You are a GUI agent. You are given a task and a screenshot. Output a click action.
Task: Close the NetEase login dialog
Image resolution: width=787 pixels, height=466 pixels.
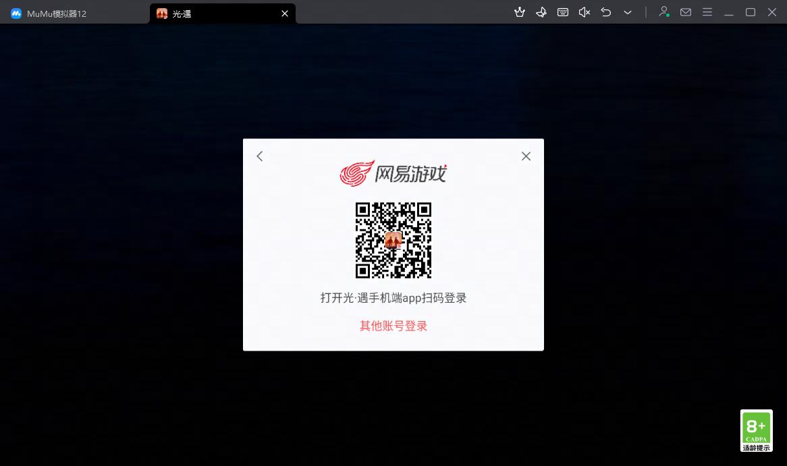click(526, 156)
